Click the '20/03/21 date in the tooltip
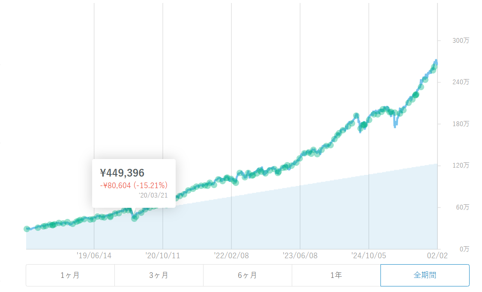This screenshot has width=482, height=292. pos(153,195)
